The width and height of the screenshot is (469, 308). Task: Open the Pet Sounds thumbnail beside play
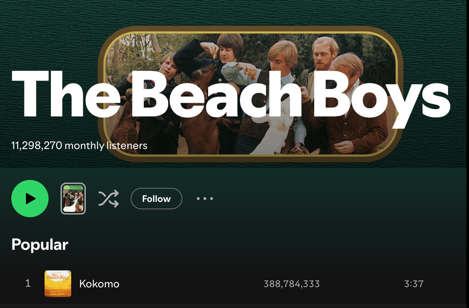(73, 199)
